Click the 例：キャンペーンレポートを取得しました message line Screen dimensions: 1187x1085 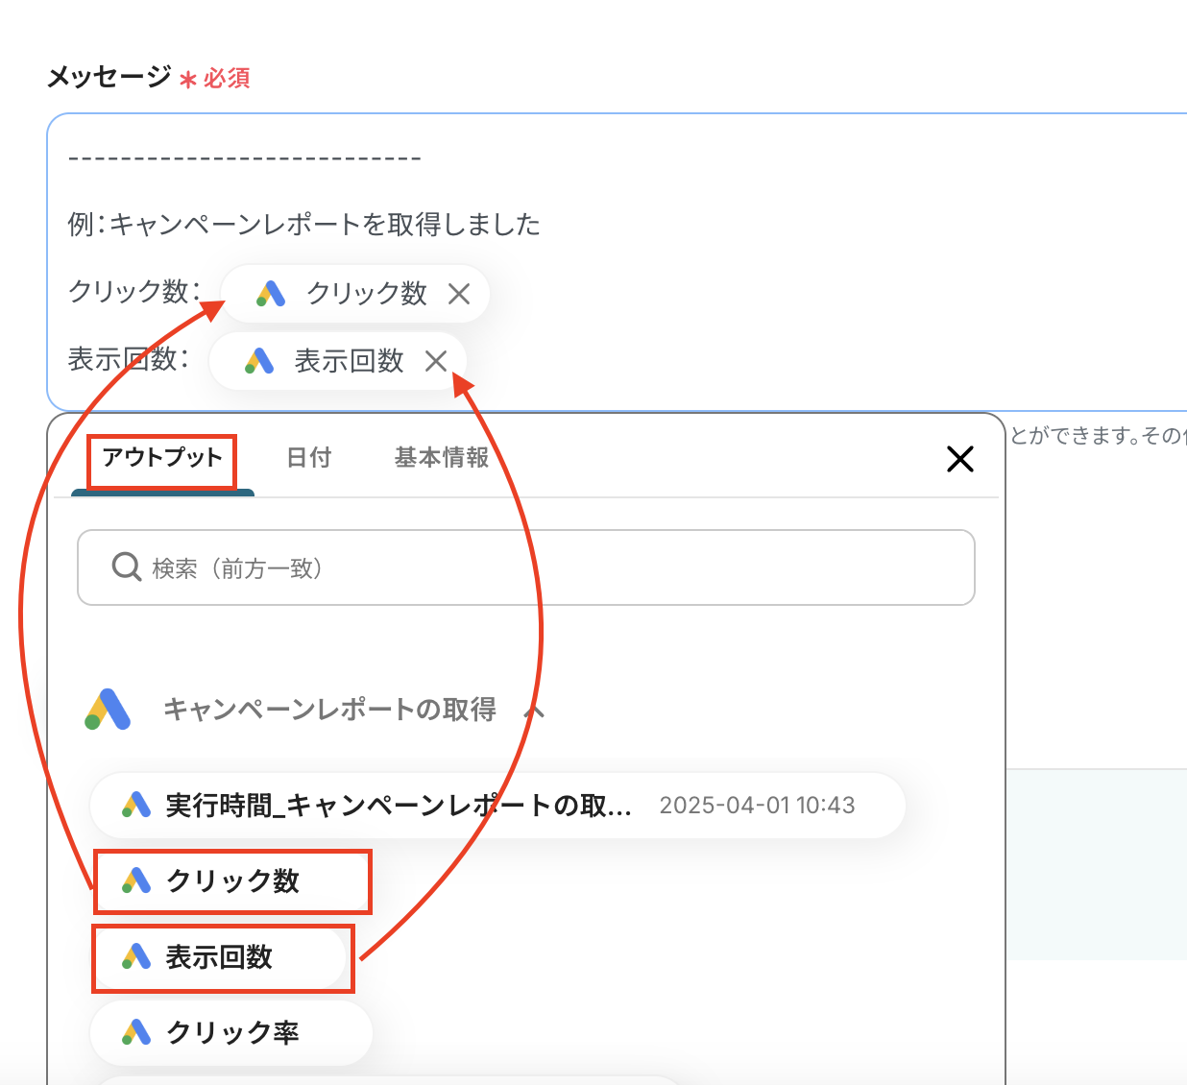pyautogui.click(x=303, y=225)
